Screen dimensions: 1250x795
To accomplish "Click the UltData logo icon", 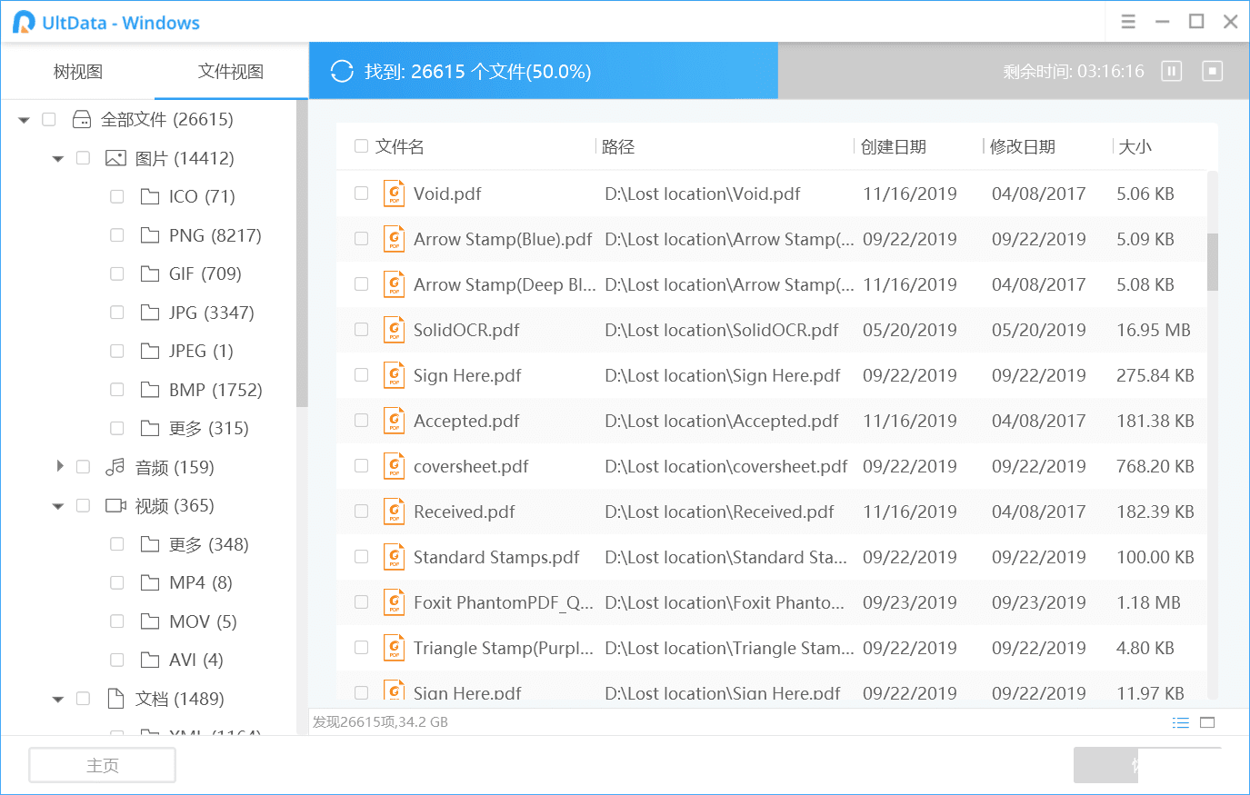I will tap(25, 23).
